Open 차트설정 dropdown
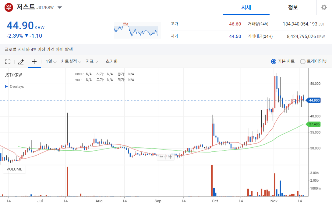The image size is (332, 206). (71, 61)
